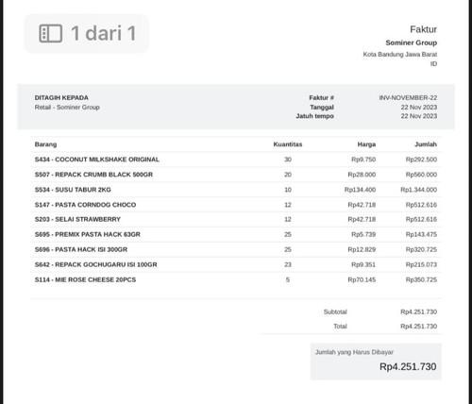The image size is (472, 404).
Task: Click the 'Total' label
Action: pos(340,327)
